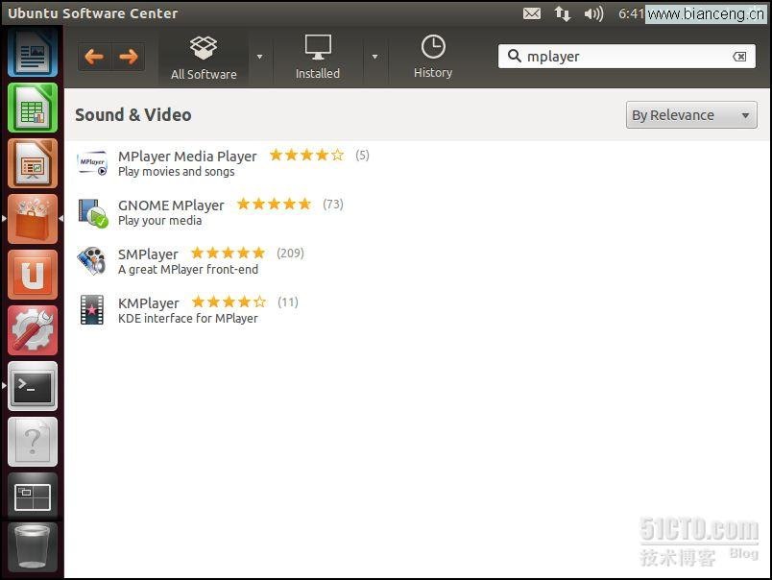The width and height of the screenshot is (772, 580).
Task: Show All Software
Action: tap(204, 58)
